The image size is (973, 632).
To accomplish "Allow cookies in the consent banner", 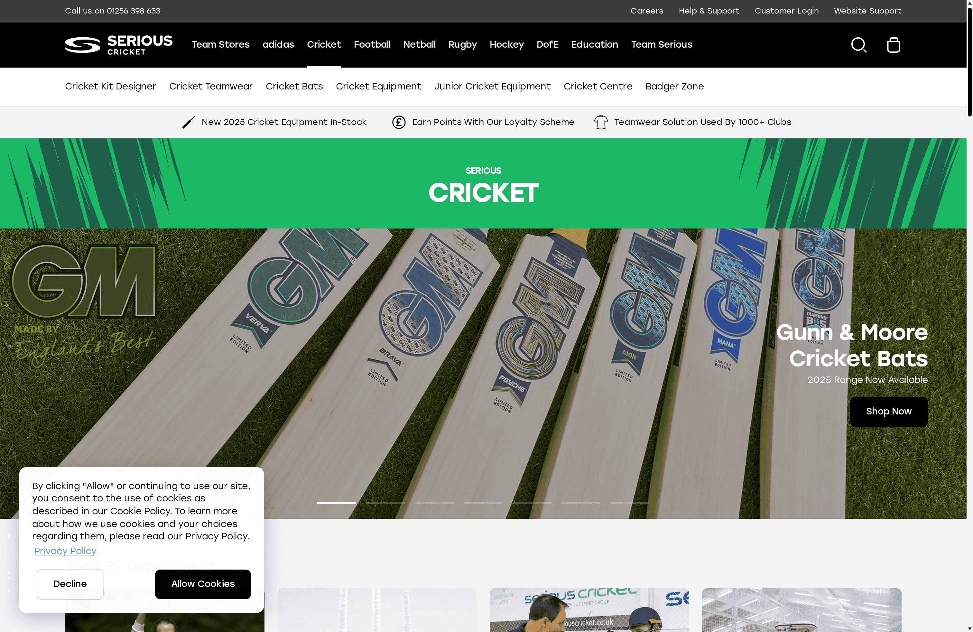I will tap(202, 584).
